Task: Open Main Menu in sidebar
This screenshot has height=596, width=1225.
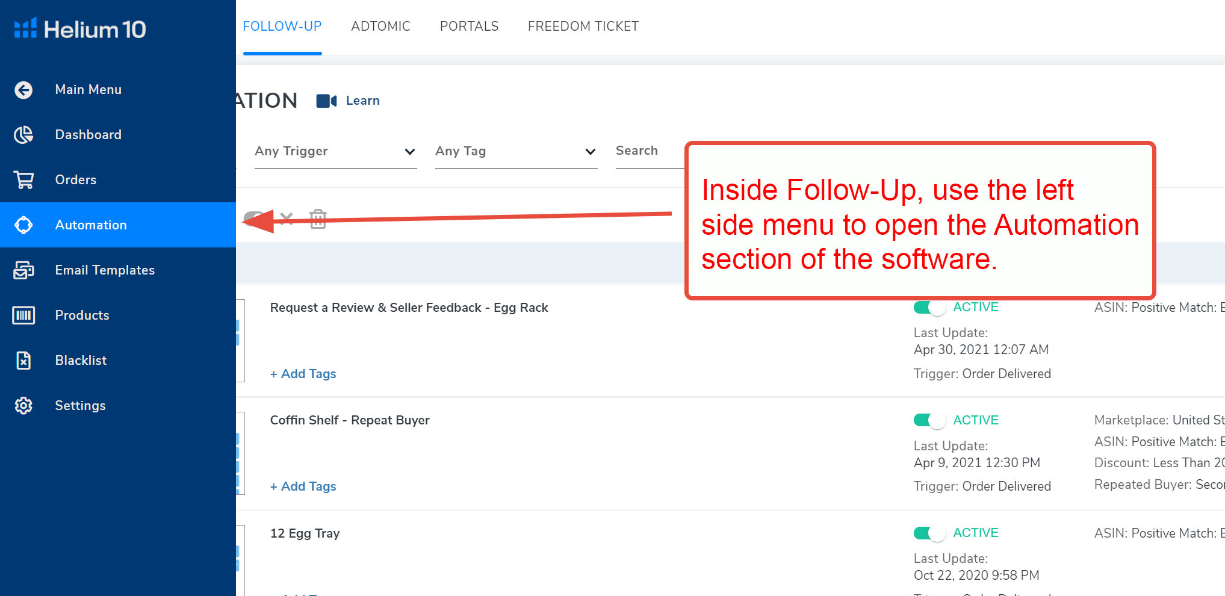Action: pyautogui.click(x=118, y=90)
